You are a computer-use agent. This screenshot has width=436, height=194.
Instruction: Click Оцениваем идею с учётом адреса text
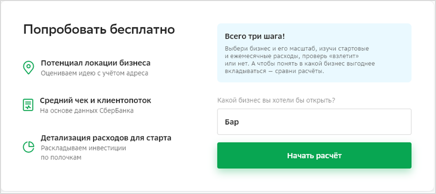95,73
